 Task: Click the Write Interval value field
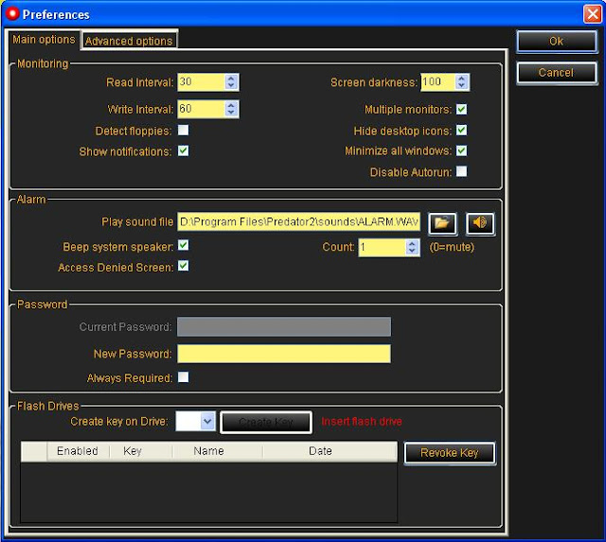pyautogui.click(x=202, y=109)
